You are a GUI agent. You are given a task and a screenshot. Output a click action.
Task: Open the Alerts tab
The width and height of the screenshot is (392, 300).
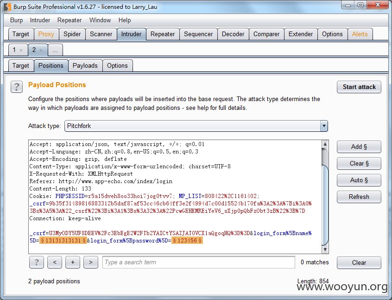point(360,34)
